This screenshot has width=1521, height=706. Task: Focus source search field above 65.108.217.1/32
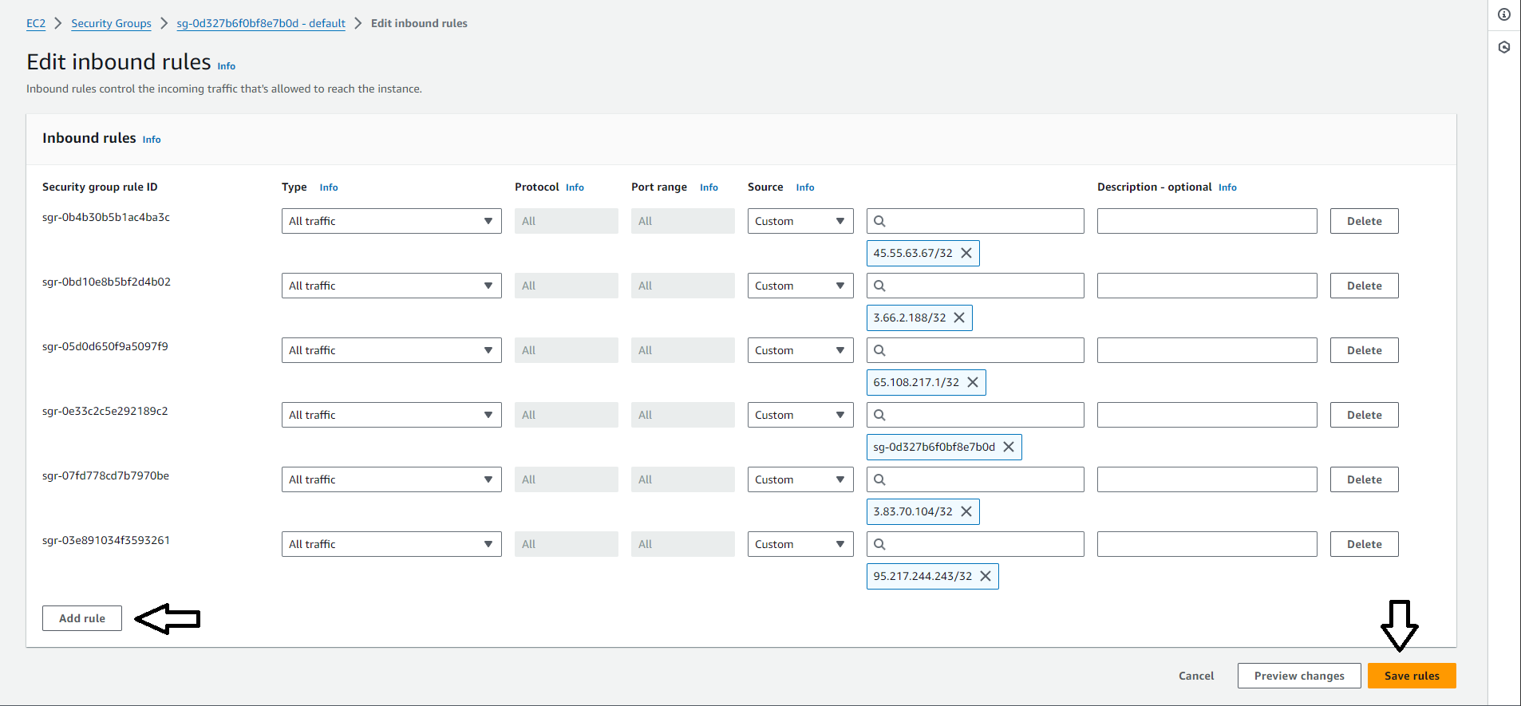tap(975, 350)
